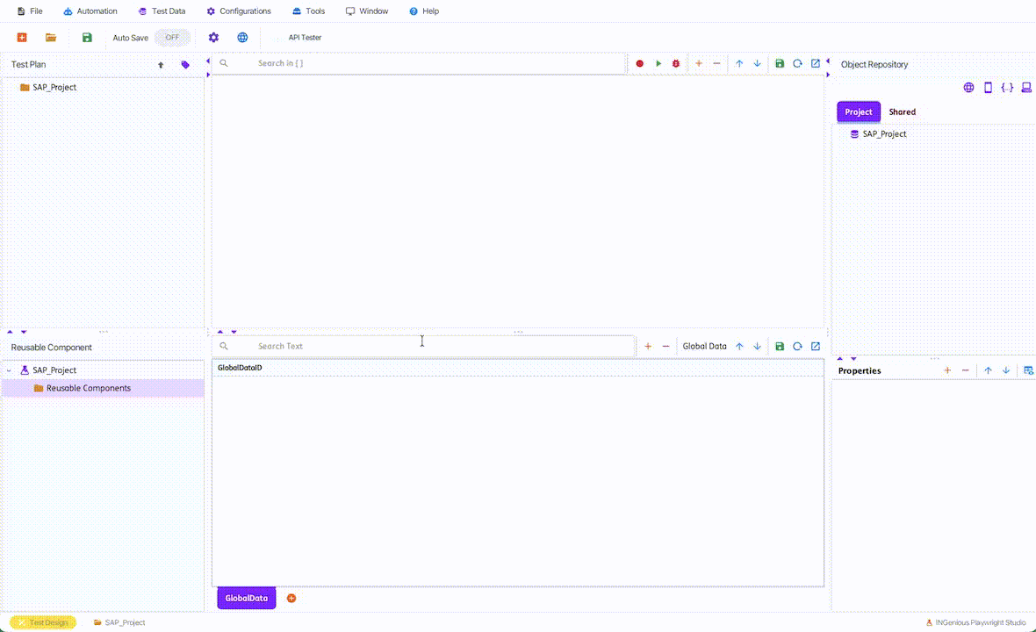Click the Global Data label button
Screen dimensions: 1036x632
704,346
